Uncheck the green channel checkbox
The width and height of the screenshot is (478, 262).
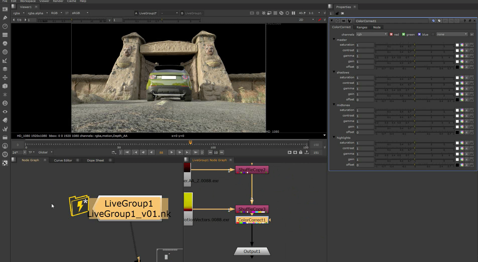403,34
